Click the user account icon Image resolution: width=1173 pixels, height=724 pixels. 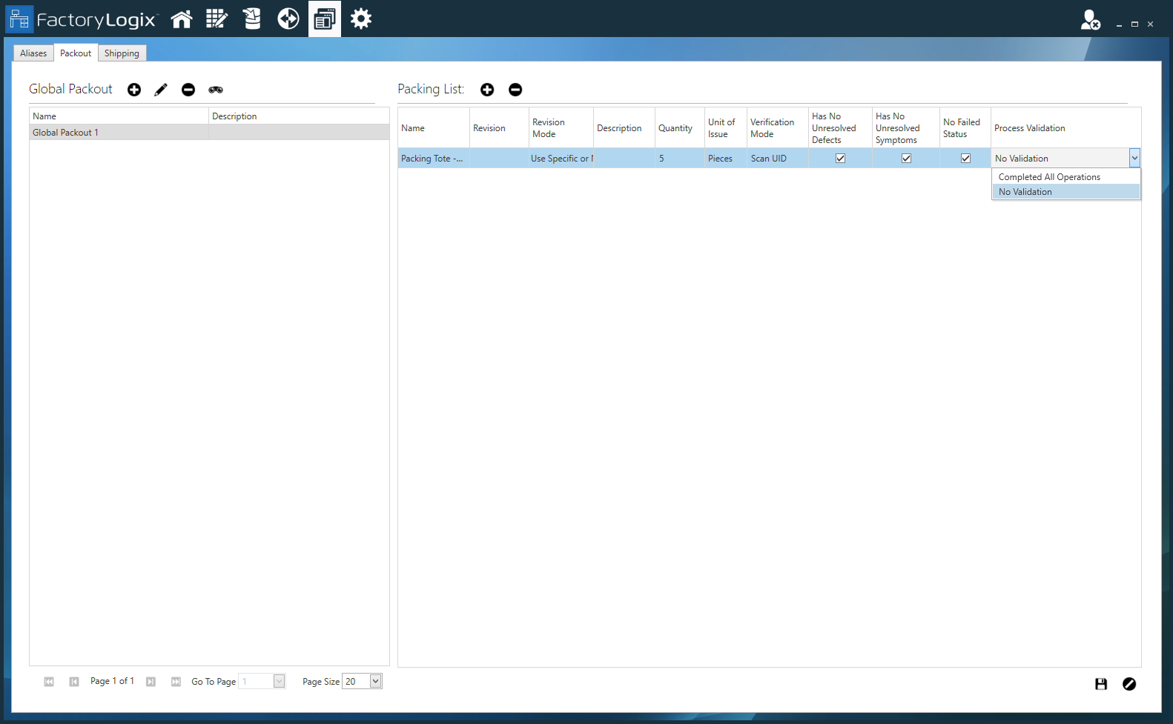point(1090,20)
